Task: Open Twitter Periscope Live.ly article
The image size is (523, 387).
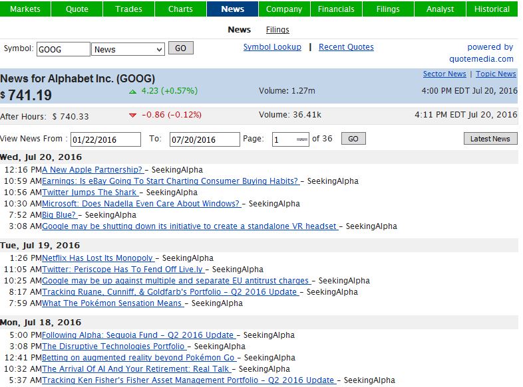Action: pos(122,270)
